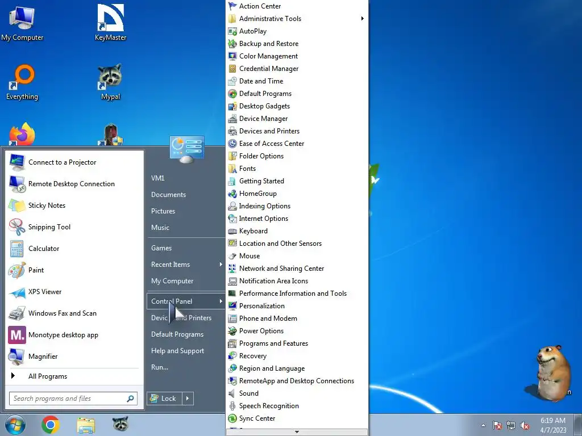Image resolution: width=582 pixels, height=436 pixels.
Task: Expand Recent Items submenu
Action: [x=186, y=265]
